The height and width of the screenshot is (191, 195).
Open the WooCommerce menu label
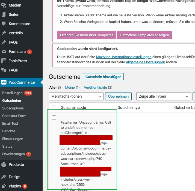click(22, 82)
